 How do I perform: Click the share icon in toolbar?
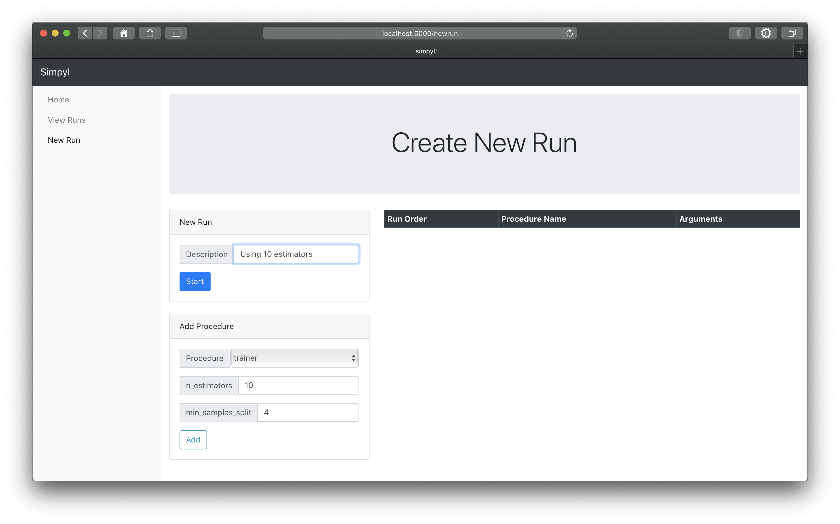click(150, 33)
